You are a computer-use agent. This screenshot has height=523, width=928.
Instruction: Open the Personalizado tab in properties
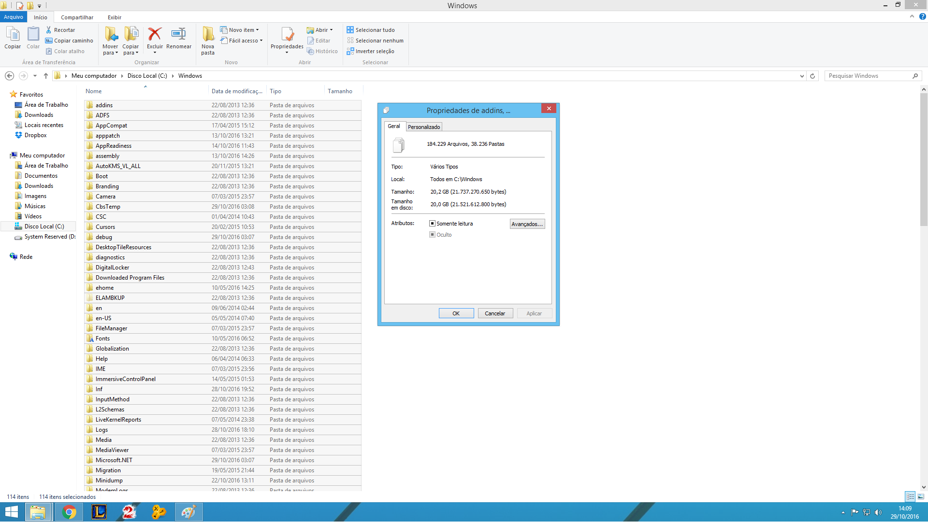pos(424,127)
